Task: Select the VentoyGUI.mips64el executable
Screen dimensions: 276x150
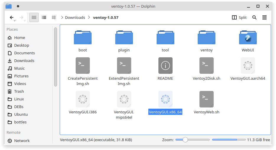Action: tap(124, 105)
